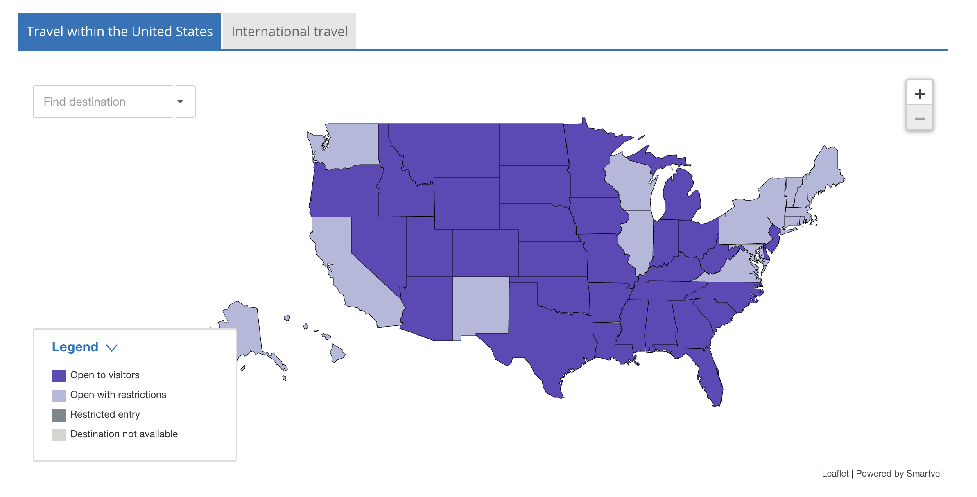
Task: Select New Mexico on the map
Action: pyautogui.click(x=481, y=305)
